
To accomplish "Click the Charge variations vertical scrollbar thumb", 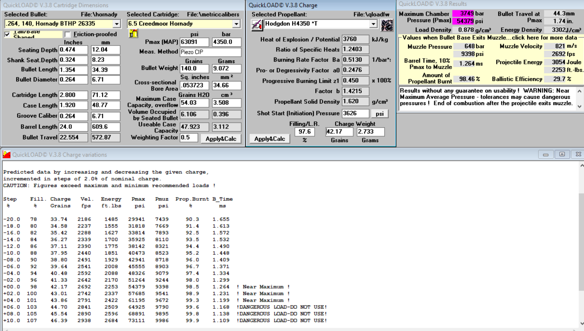I will 581,242.
